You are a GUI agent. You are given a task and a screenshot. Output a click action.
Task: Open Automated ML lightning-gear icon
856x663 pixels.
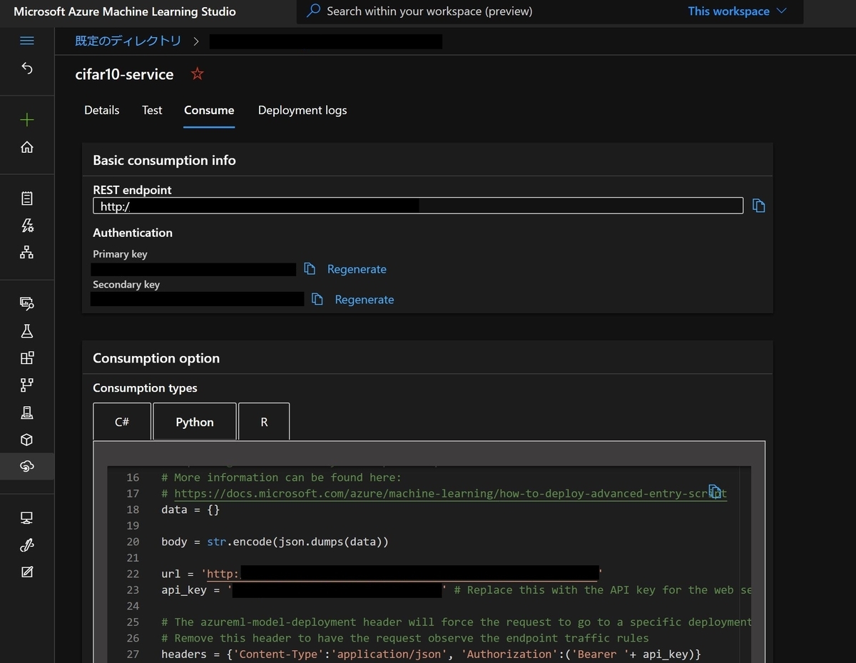click(x=26, y=226)
